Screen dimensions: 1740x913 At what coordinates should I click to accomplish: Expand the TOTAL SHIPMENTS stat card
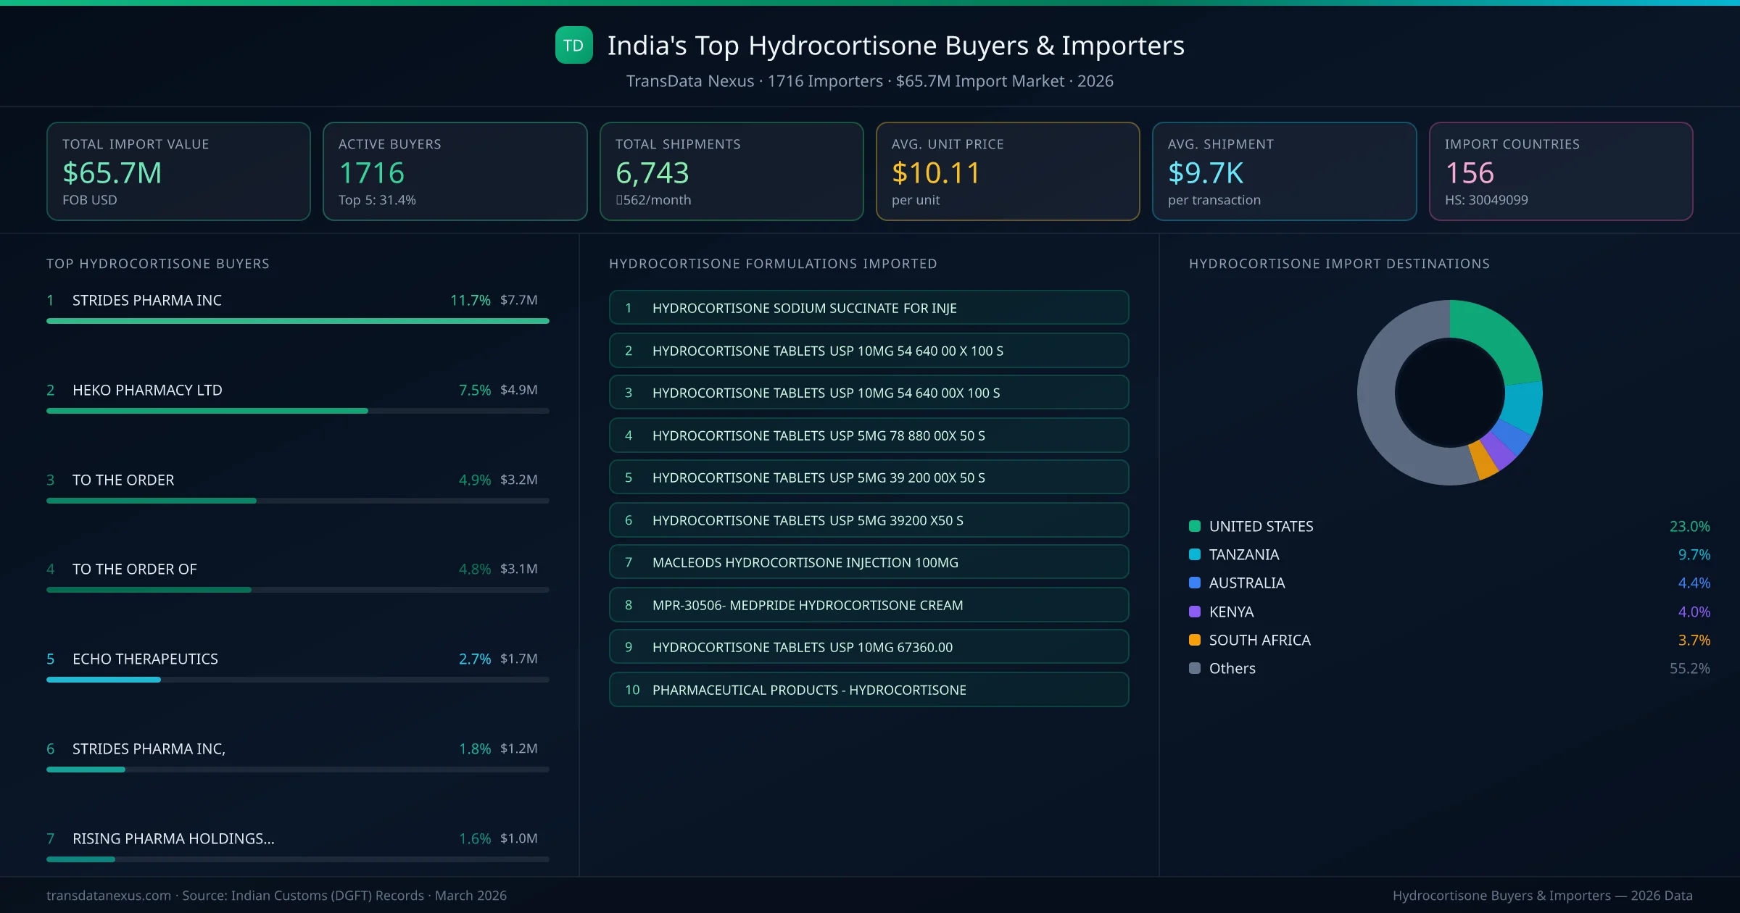click(731, 171)
